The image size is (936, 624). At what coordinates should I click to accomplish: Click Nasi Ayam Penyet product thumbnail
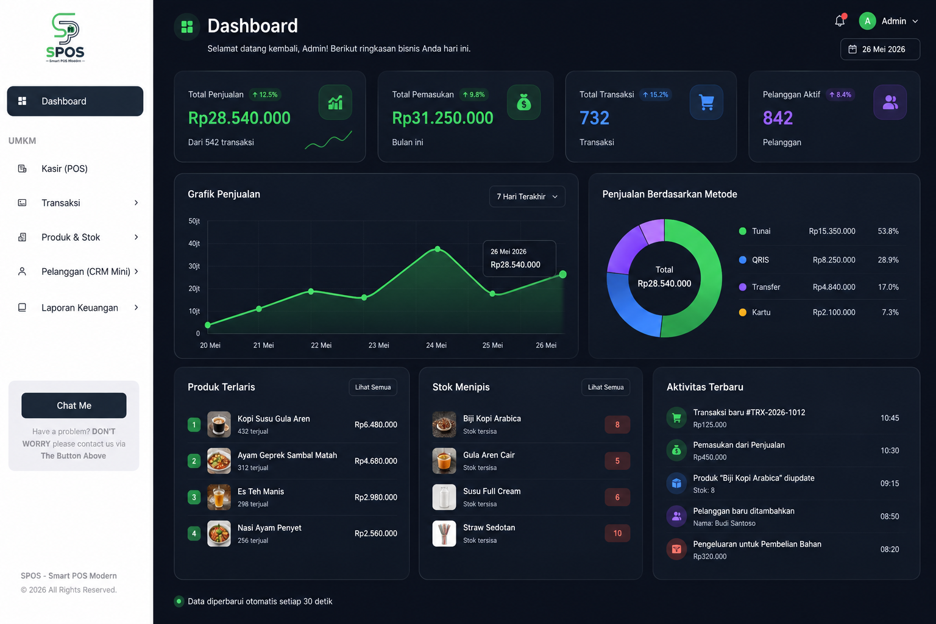[x=219, y=533]
